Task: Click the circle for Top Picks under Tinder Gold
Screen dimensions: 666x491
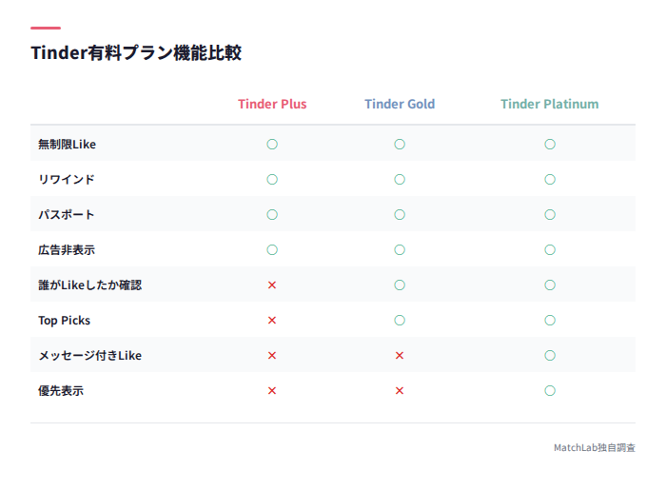Action: click(x=400, y=321)
